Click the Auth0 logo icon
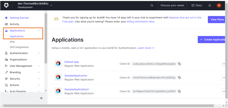228x108 pixels. (7, 6)
